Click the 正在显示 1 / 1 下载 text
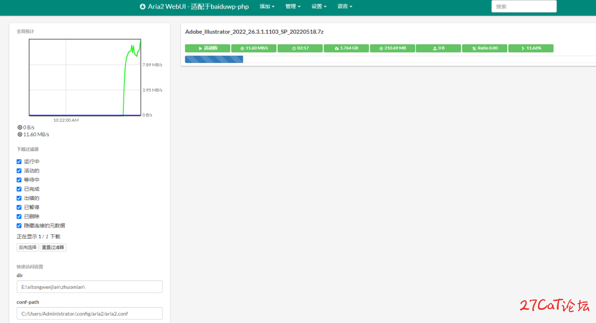Screen dimensions: 596x323 [x=39, y=236]
